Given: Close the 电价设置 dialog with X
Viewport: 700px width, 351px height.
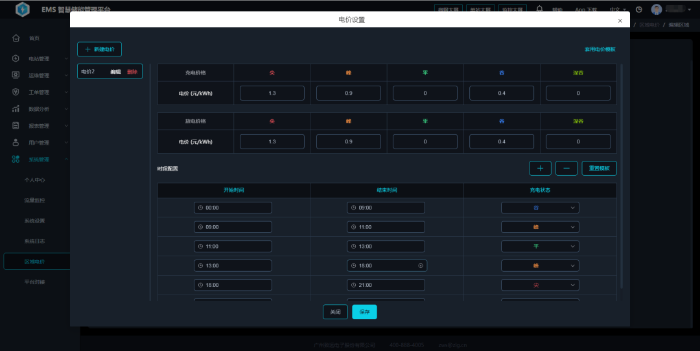Looking at the screenshot, I should [620, 21].
